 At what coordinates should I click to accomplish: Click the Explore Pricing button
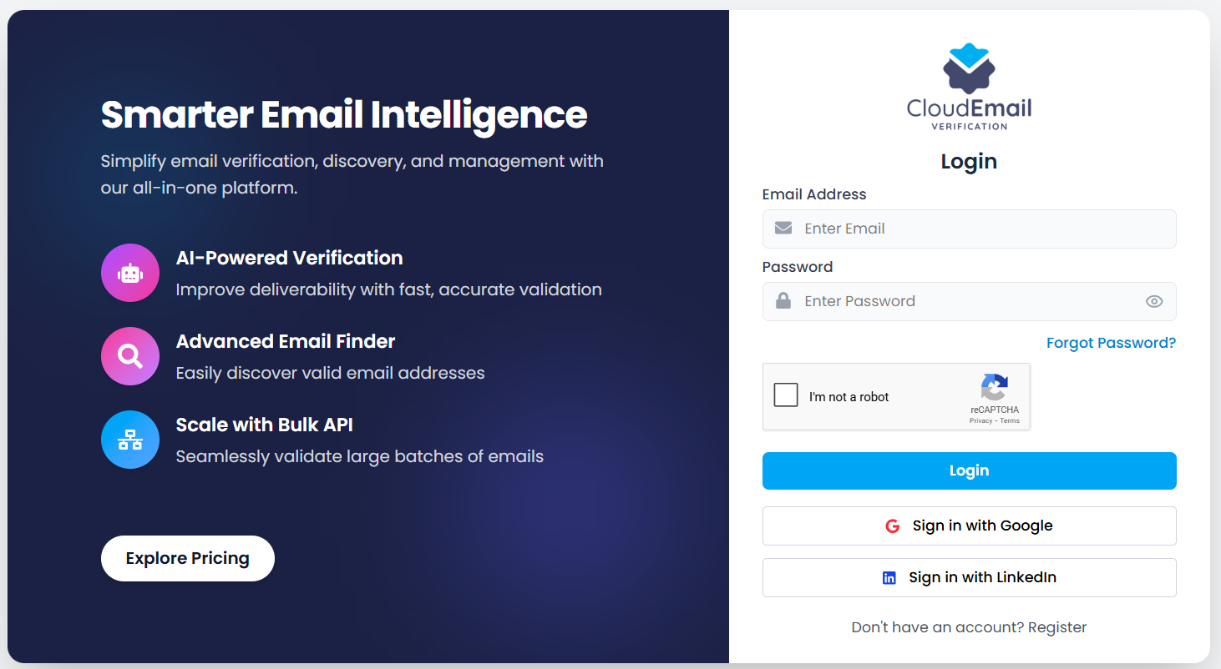tap(187, 558)
